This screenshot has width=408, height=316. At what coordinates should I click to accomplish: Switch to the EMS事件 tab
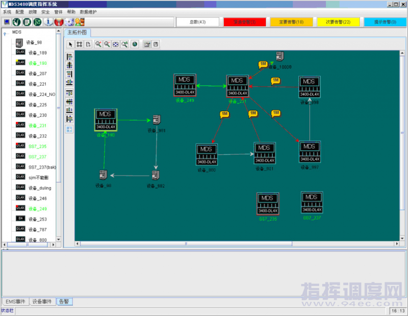click(x=16, y=301)
